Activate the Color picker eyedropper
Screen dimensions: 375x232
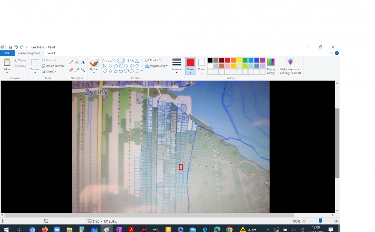click(77, 70)
